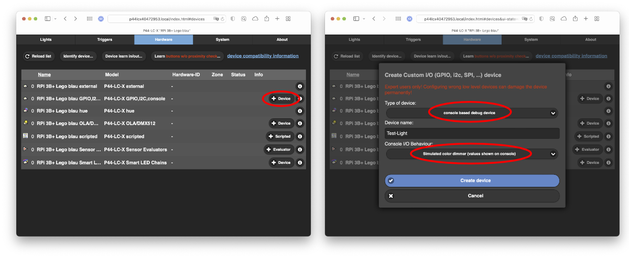Switch to System tab in left window
Image resolution: width=629 pixels, height=258 pixels.
tap(222, 40)
